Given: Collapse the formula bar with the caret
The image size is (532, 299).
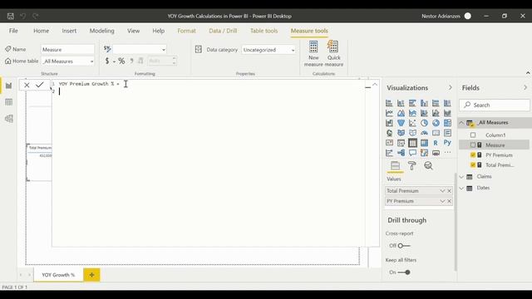Looking at the screenshot, I should click(x=375, y=85).
